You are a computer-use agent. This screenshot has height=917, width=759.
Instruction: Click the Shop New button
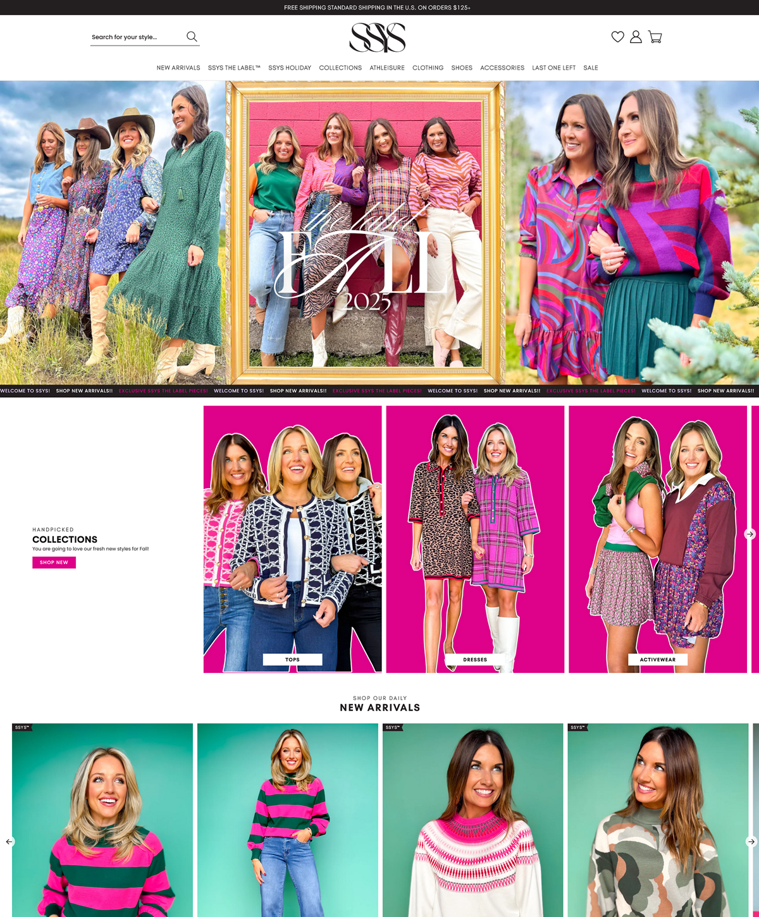[54, 562]
